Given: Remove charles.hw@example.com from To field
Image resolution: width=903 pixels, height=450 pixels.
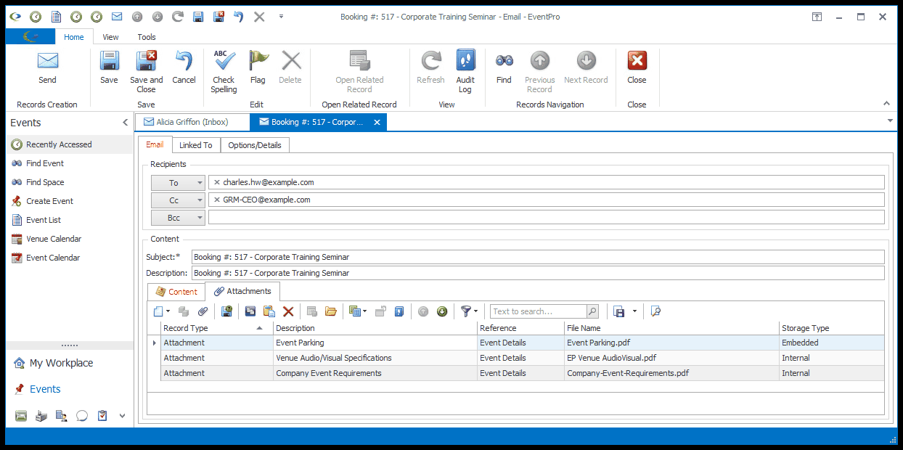Looking at the screenshot, I should point(216,183).
